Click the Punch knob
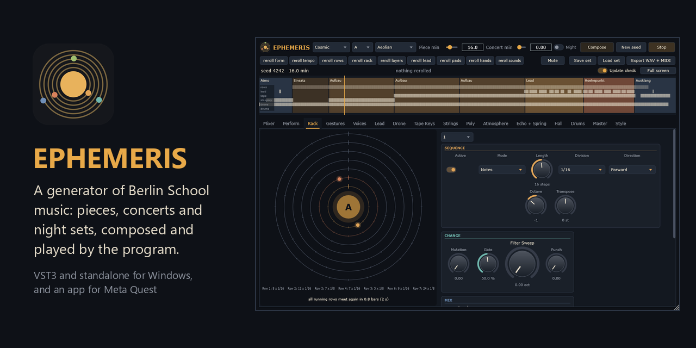The height and width of the screenshot is (348, 696). point(556,264)
